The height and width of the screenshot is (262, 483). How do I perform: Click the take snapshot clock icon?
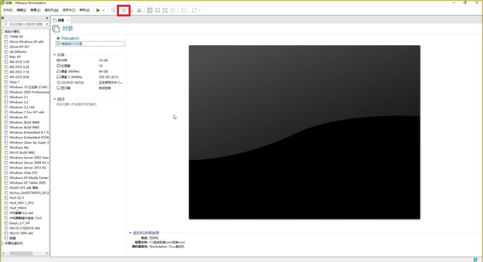124,10
